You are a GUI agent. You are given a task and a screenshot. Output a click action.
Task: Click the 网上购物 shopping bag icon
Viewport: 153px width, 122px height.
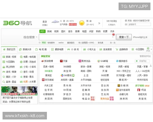click(4, 67)
